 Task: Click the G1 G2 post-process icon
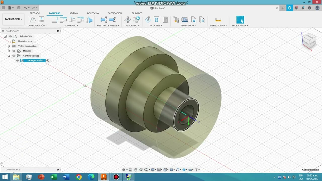pos(156,20)
